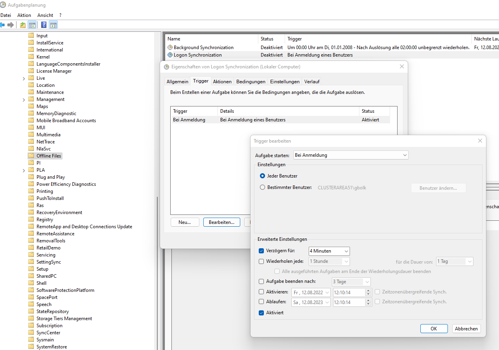Click the forward arrow toolbar icon
This screenshot has height=350, width=499.
(11, 25)
